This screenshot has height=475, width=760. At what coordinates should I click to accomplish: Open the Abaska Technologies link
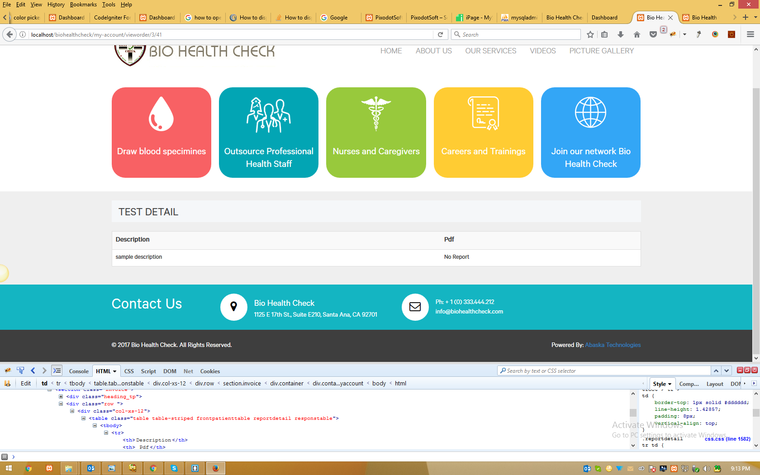613,345
